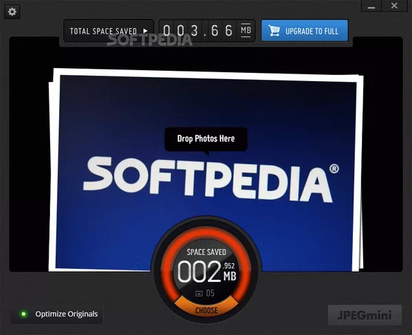Click Upgrade to Full button
Screen dimensions: 412x335
[304, 31]
